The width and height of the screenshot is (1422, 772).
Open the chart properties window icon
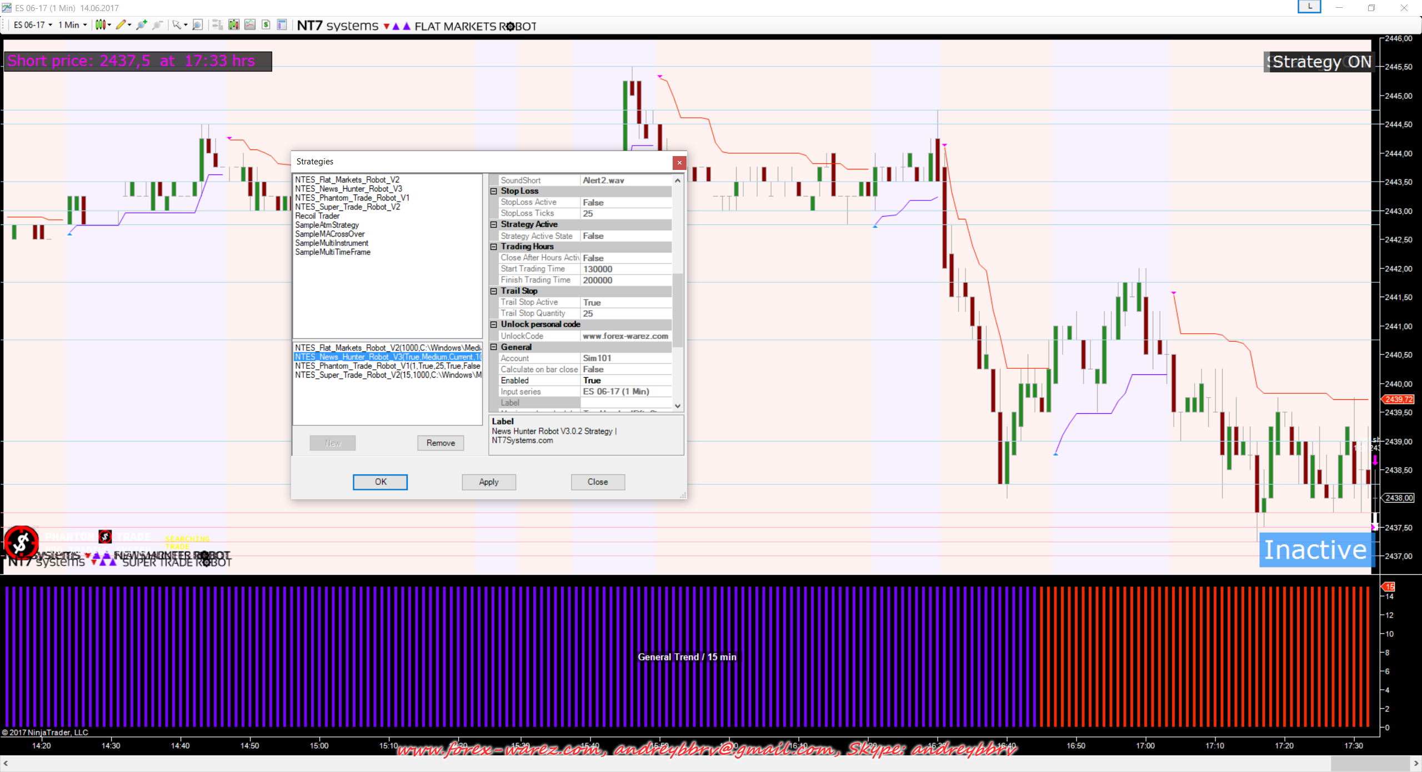pos(282,24)
